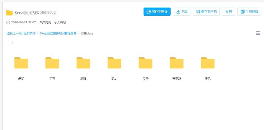
Task: Open the 美臀 folder icon
Action: [146, 63]
